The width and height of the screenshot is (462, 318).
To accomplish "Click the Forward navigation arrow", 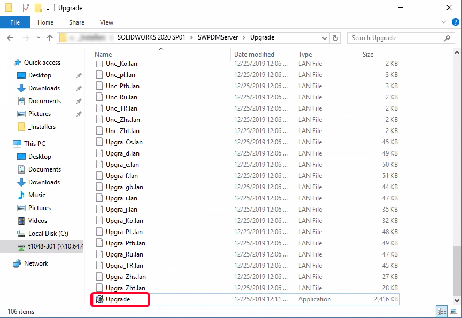I will [x=26, y=38].
